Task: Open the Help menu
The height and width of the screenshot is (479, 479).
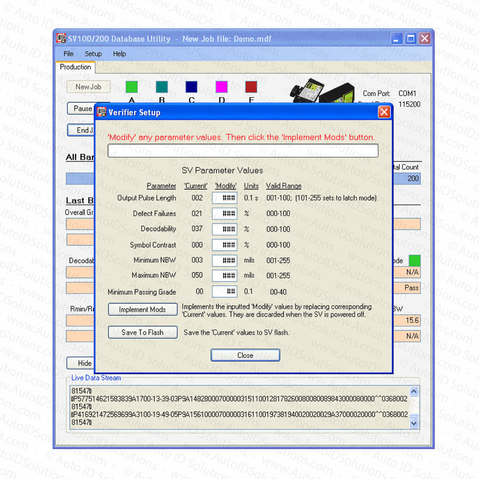Action: tap(119, 54)
